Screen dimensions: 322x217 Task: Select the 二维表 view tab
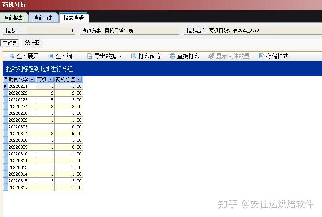coord(10,43)
